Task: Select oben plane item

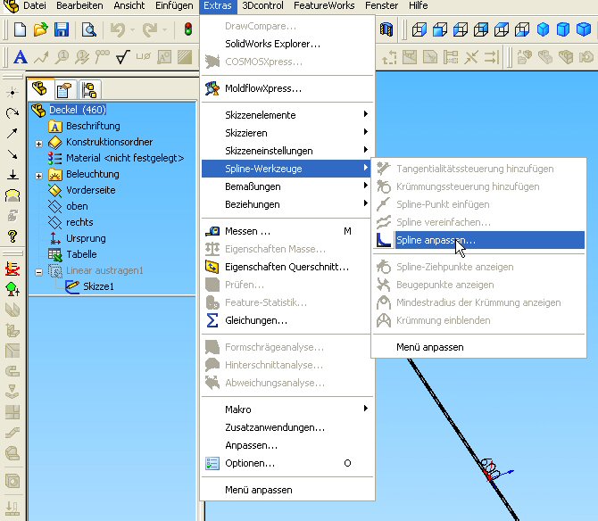Action: click(x=77, y=206)
